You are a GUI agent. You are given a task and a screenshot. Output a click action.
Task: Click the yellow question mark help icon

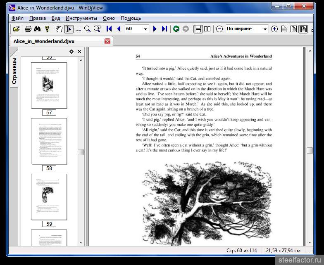coord(47,29)
